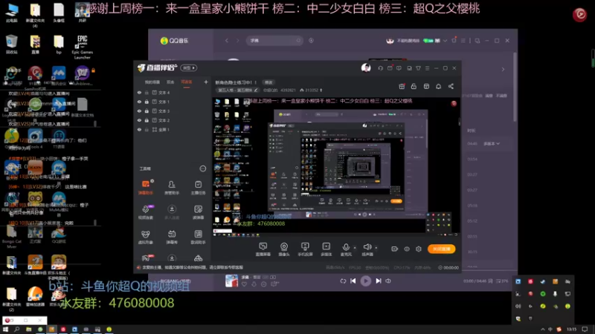
Task: Navigate back arrow in QQ音乐 header
Action: (227, 41)
